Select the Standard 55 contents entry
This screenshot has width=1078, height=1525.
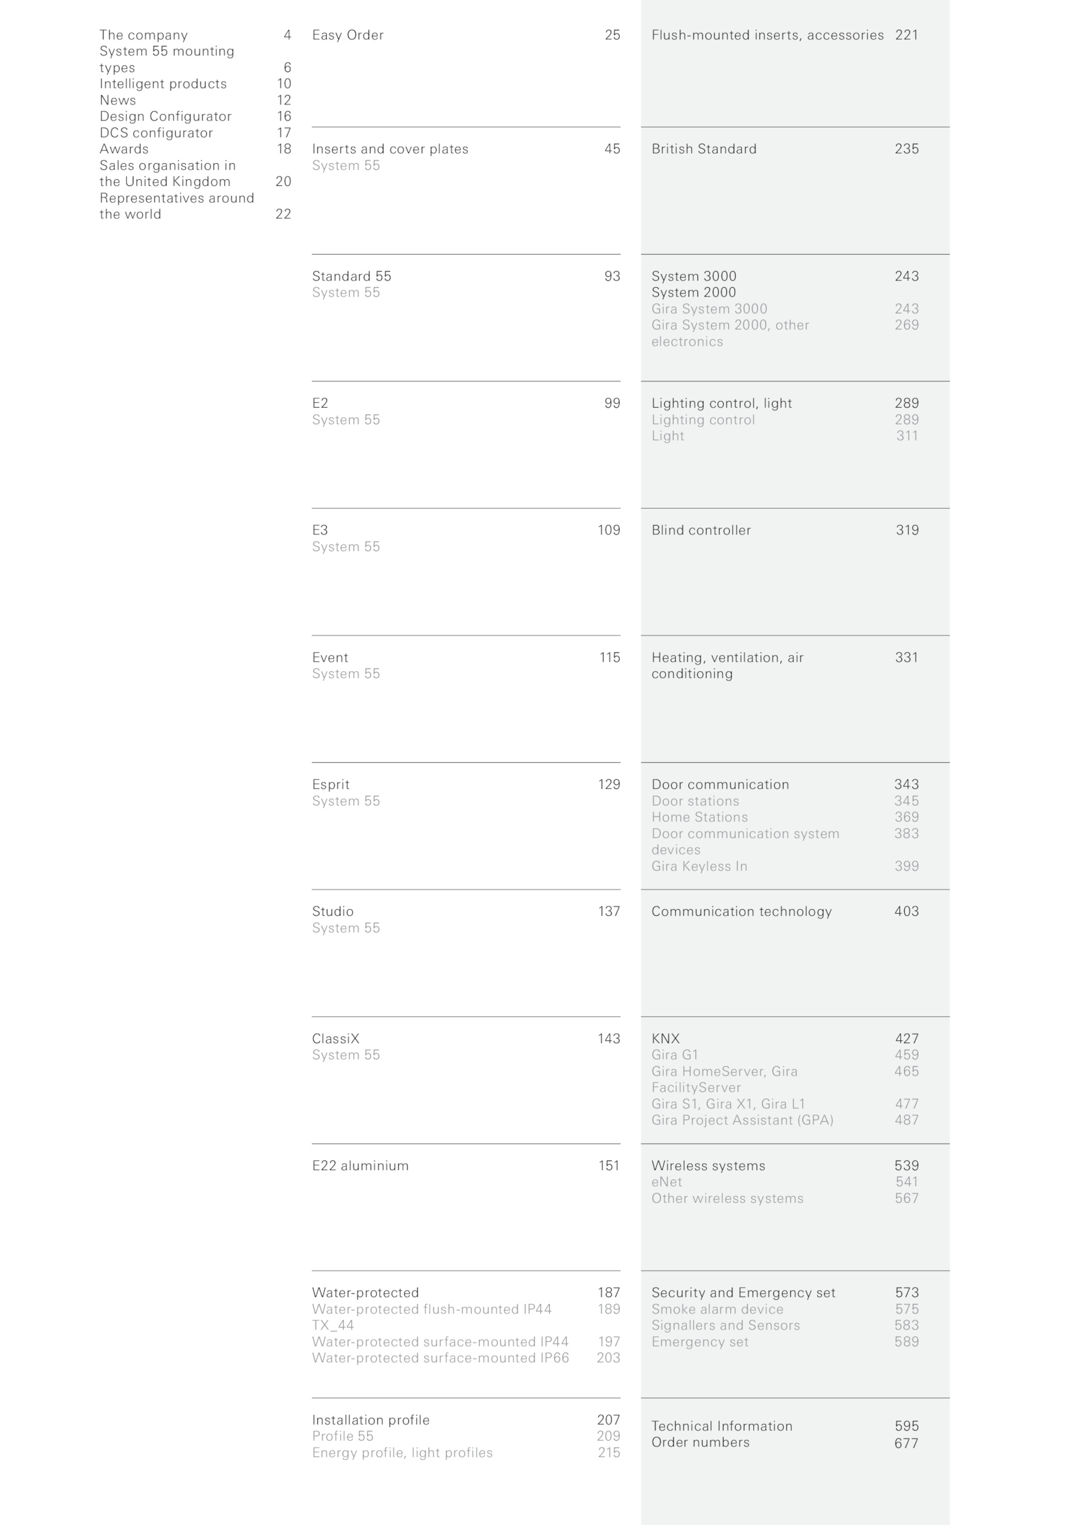point(352,276)
